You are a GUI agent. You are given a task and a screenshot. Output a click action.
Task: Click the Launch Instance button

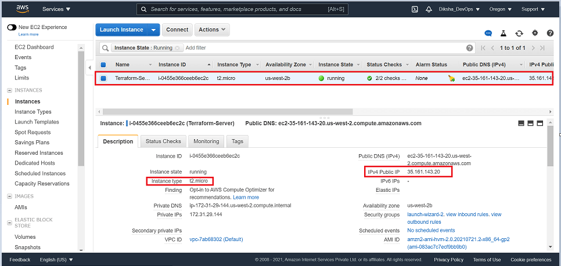pos(121,30)
